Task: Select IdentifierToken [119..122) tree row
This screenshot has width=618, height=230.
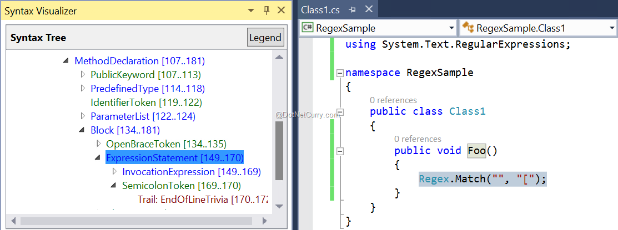Action: point(146,103)
